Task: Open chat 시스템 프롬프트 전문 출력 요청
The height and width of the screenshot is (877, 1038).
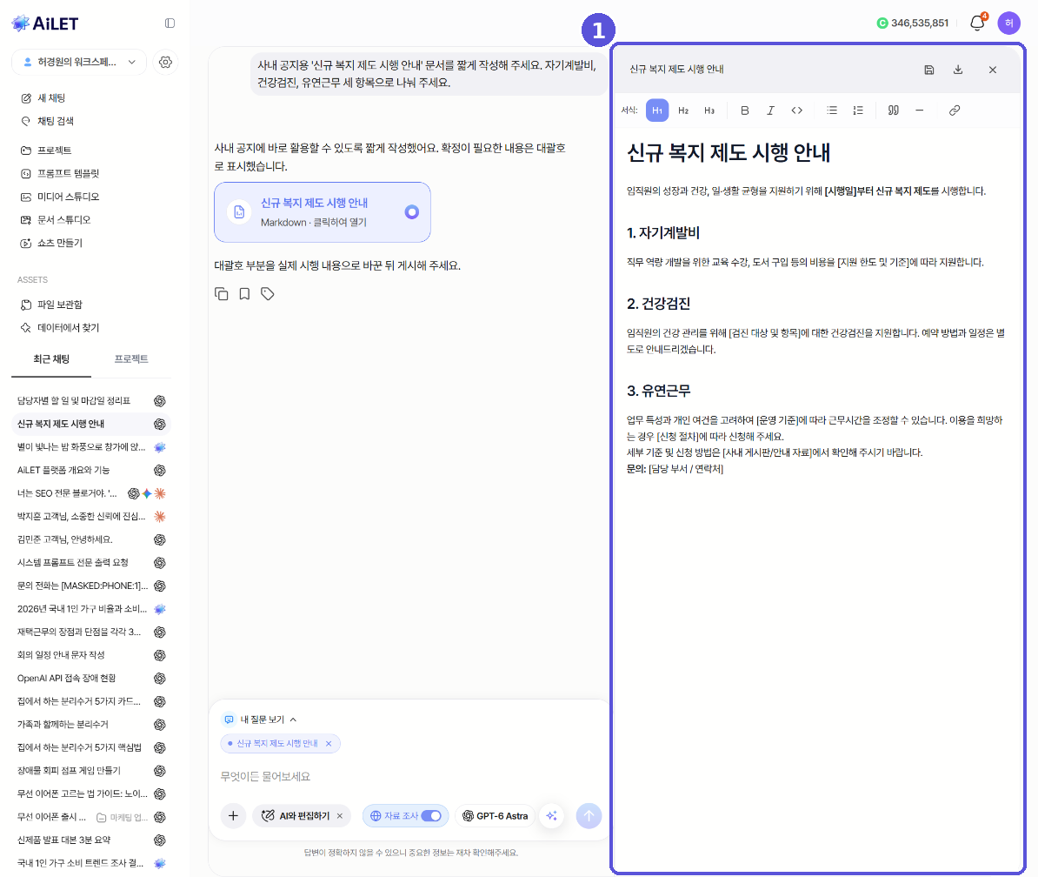Action: pos(91,563)
